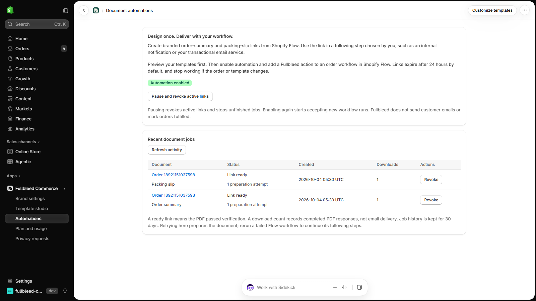Viewport: 536px width, 301px height.
Task: Go back using the arrow button
Action: tap(84, 10)
